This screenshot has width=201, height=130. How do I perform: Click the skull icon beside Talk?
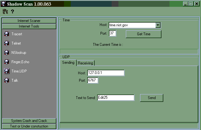pos(6,80)
